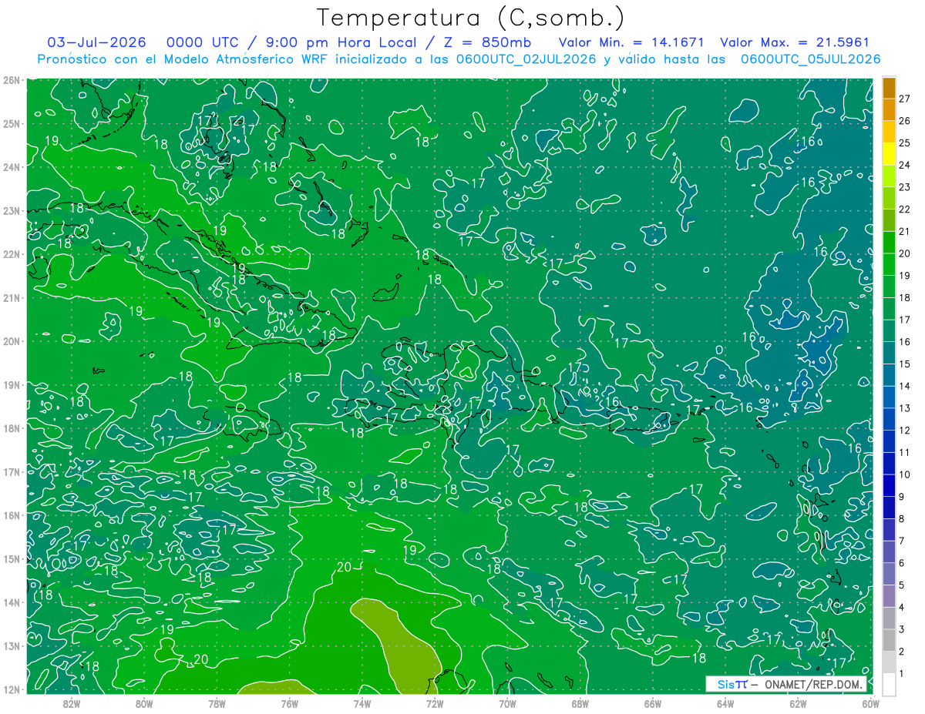Click the legend label '14'
This screenshot has height=714, width=925.
(904, 386)
